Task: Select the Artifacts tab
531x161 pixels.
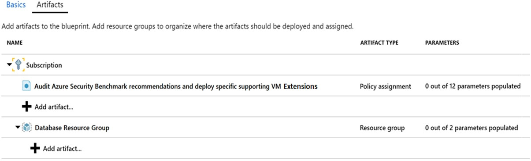Action: (50, 5)
